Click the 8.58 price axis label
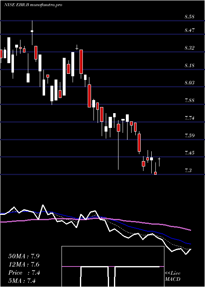The height and width of the screenshot is (287, 205). [x=189, y=17]
